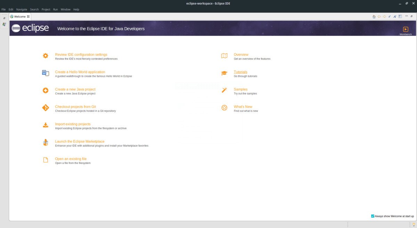The width and height of the screenshot is (417, 228).
Task: Click the Workbench play icon
Action: 406,29
